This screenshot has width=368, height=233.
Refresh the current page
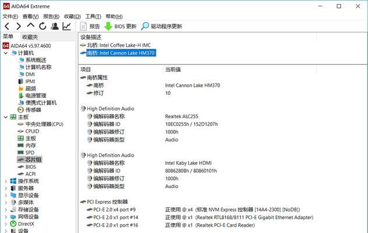point(43,26)
